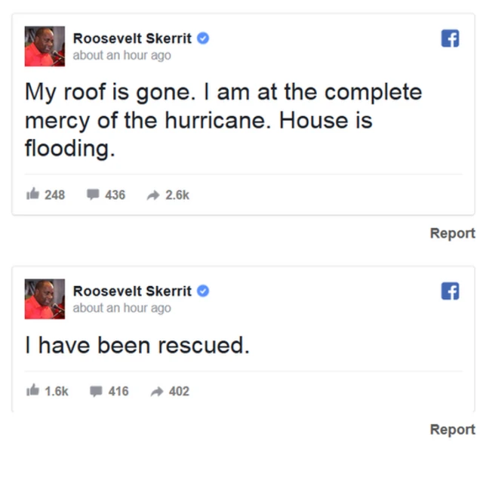This screenshot has width=483, height=483.
Task: Click the Facebook logo on the roof post
Action: [450, 39]
